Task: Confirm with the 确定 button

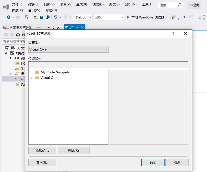Action: tap(153, 162)
